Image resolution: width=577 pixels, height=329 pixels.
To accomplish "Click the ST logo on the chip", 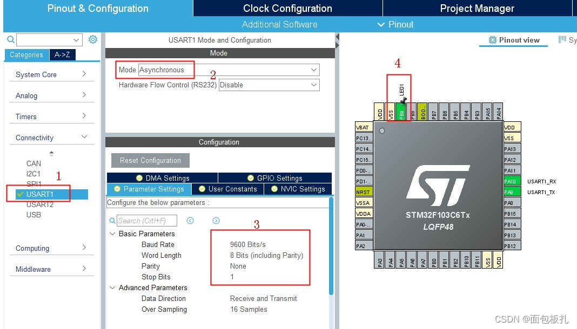I will click(x=438, y=186).
